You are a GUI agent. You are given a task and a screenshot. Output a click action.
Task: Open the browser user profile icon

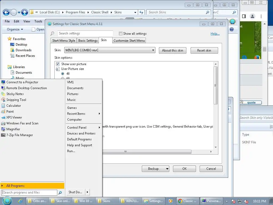point(252,16)
